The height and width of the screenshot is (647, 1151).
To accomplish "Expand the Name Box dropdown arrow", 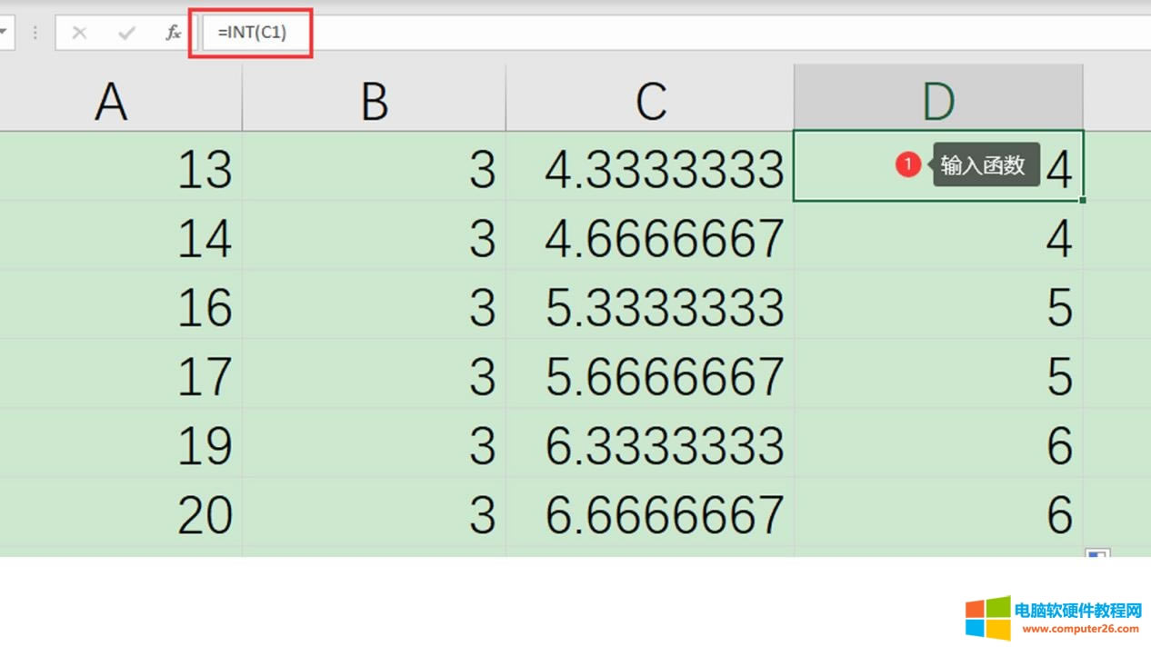I will (x=5, y=33).
